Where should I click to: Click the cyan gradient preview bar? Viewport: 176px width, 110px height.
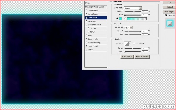pyautogui.click(x=136, y=19)
